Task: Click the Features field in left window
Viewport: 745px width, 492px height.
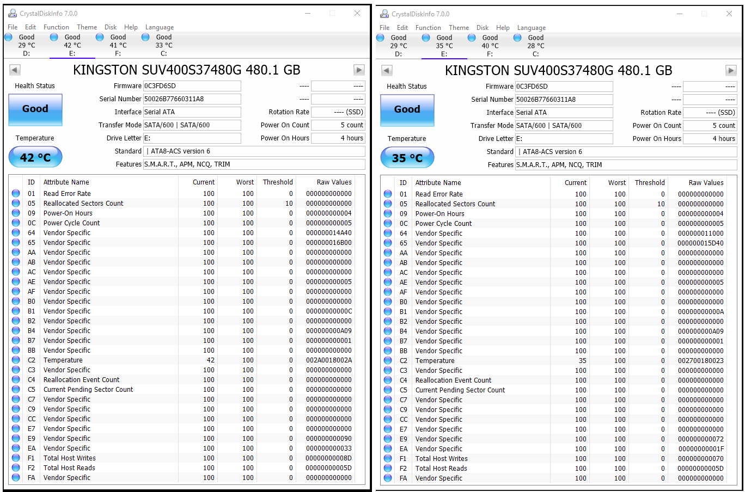Action: [254, 164]
